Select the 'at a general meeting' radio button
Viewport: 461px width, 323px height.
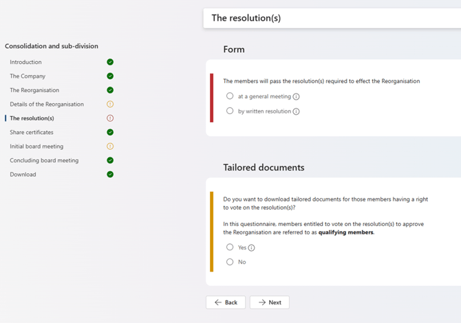(x=230, y=96)
